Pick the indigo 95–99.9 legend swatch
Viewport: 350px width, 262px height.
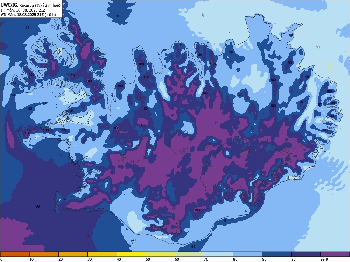click(x=306, y=254)
